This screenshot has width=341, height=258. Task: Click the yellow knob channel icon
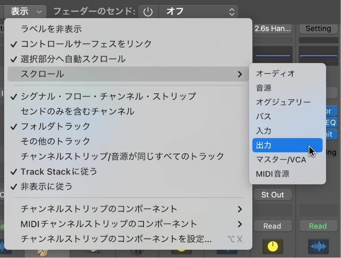coord(273,247)
